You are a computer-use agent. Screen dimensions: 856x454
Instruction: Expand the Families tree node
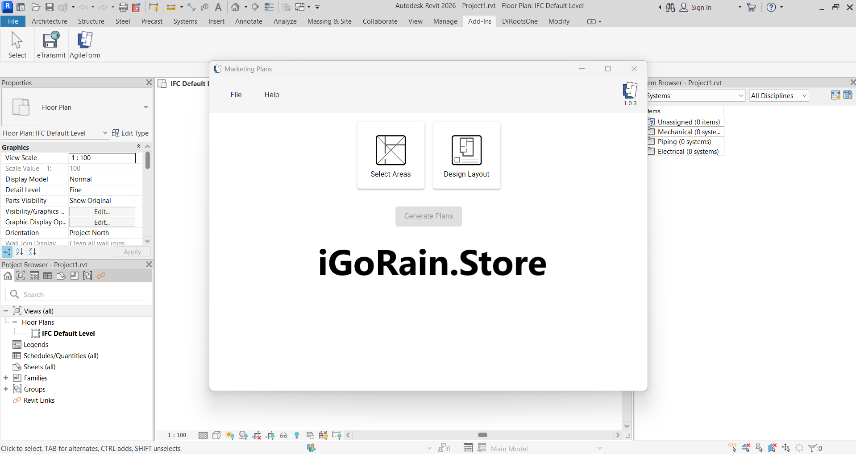point(6,378)
